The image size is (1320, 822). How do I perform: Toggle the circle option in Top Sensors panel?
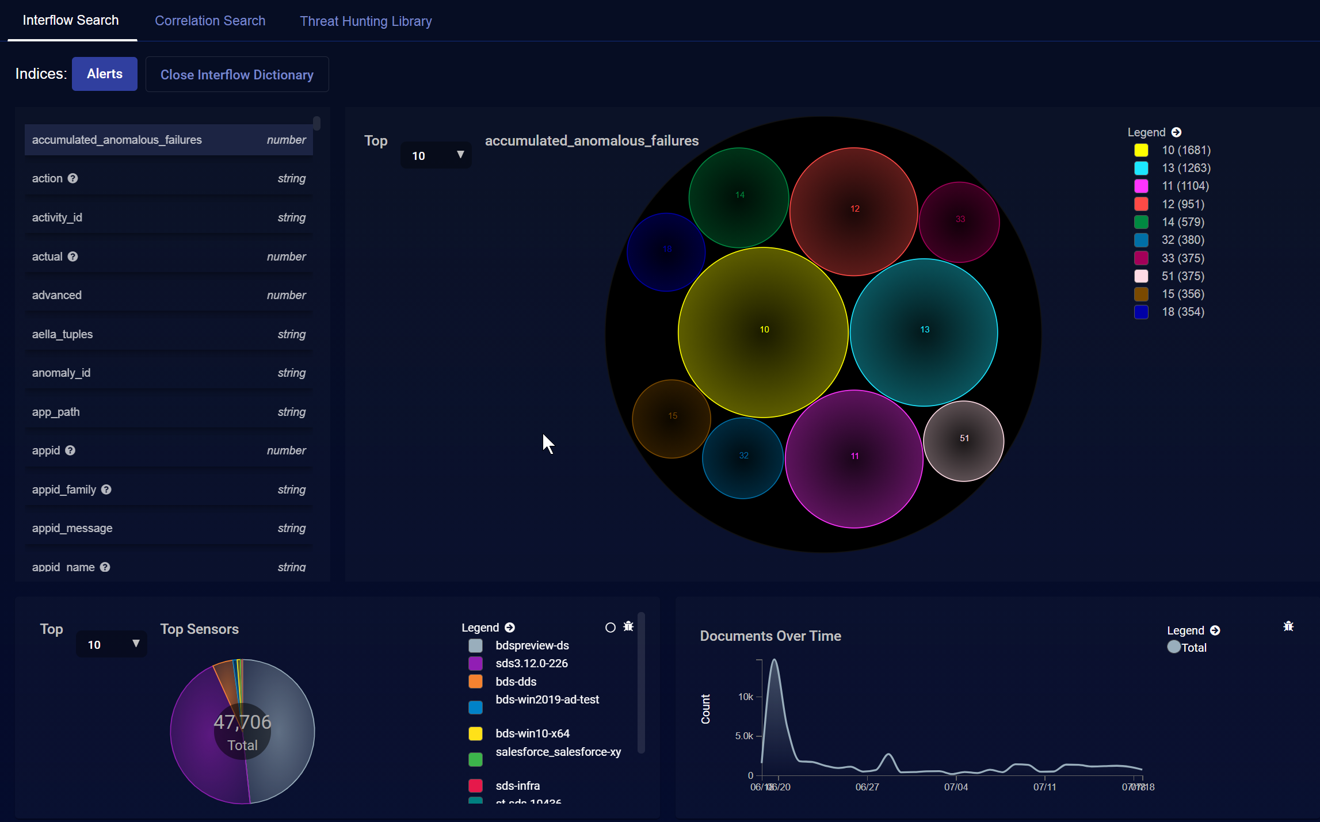611,628
